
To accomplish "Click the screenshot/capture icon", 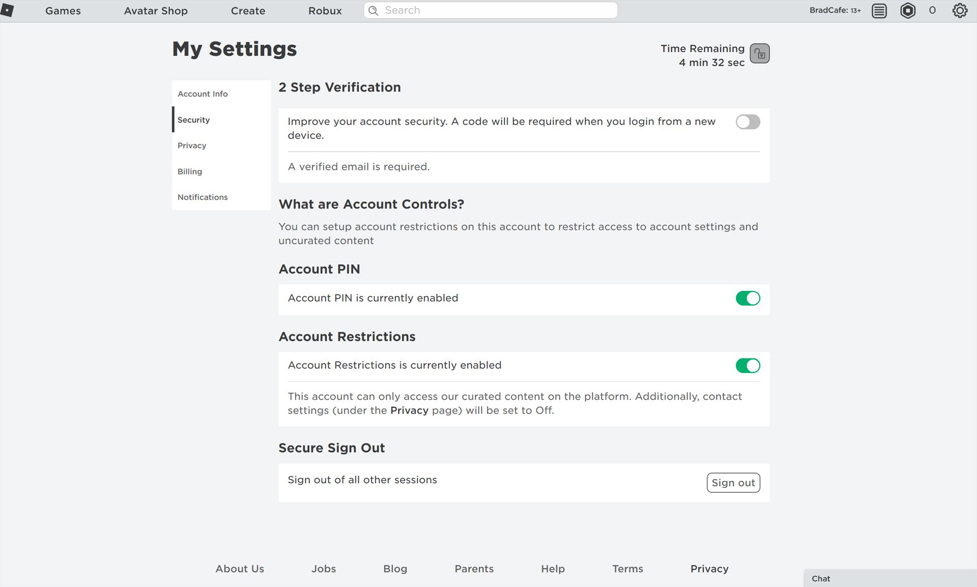I will [x=759, y=53].
